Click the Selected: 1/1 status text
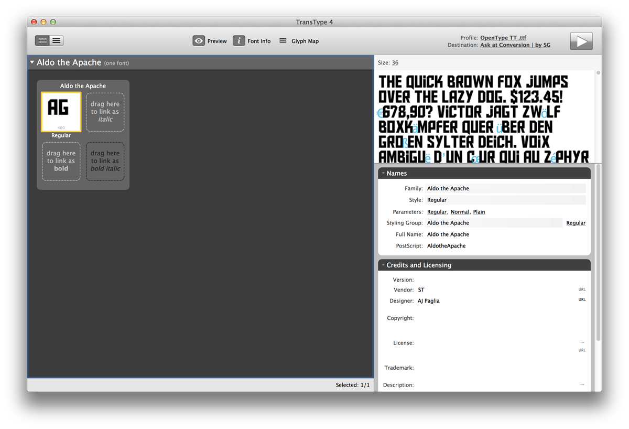 click(x=353, y=385)
